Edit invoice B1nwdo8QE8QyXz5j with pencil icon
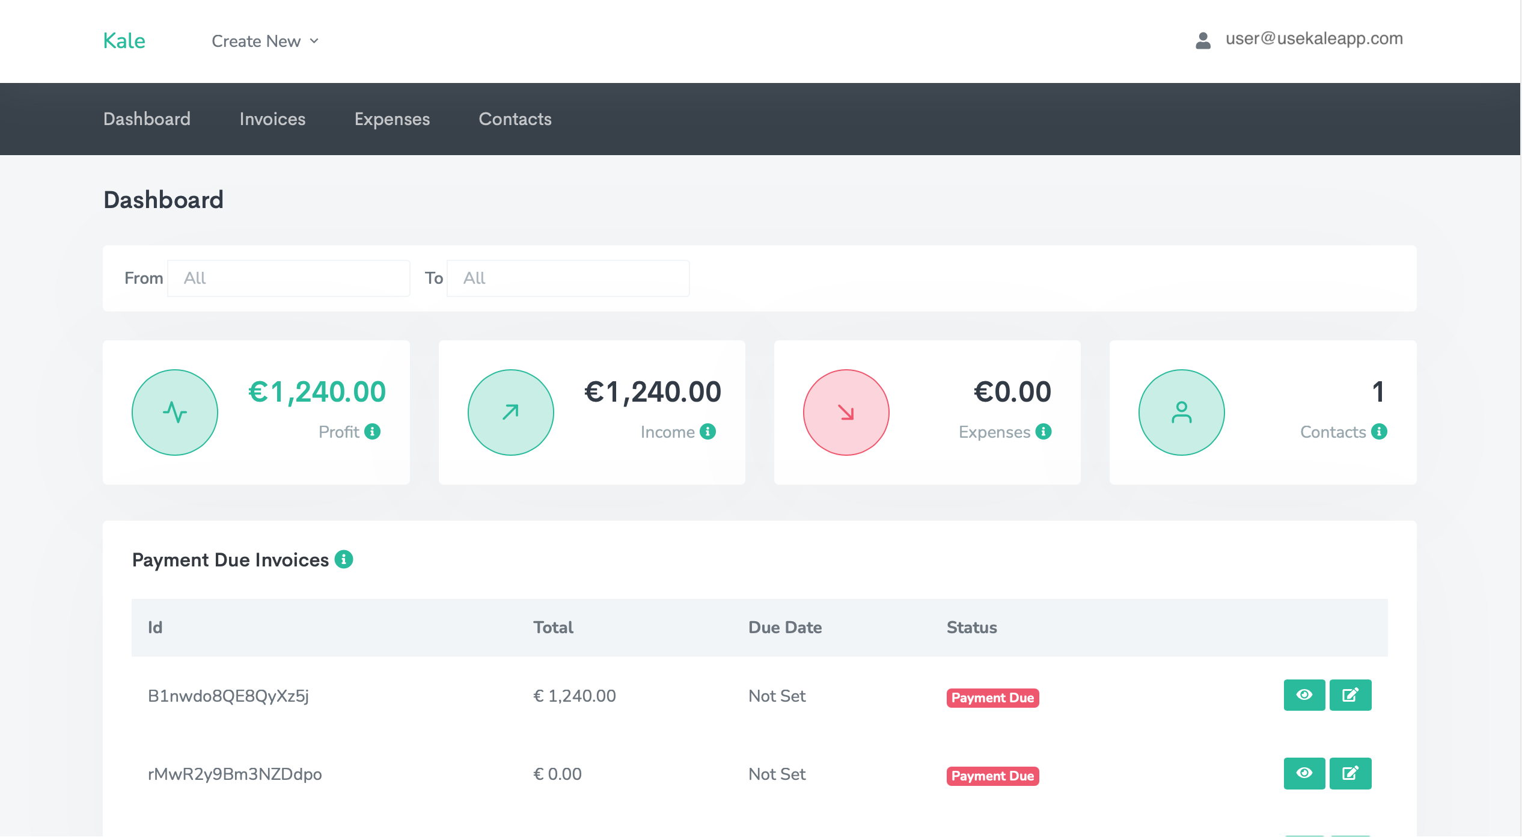Image resolution: width=1522 pixels, height=837 pixels. coord(1350,695)
